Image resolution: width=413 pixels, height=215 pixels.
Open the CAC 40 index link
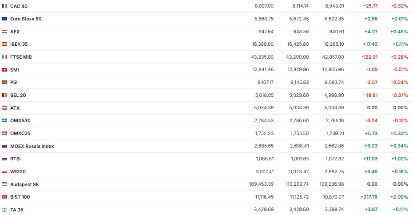[x=19, y=6]
